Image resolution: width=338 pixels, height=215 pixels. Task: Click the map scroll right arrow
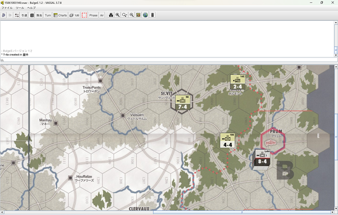pyautogui.click(x=332, y=212)
